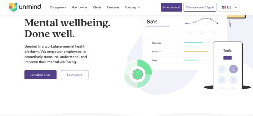This screenshot has width=253, height=116.
Task: Select the microphone tool icon on phone
Action: tap(233, 69)
